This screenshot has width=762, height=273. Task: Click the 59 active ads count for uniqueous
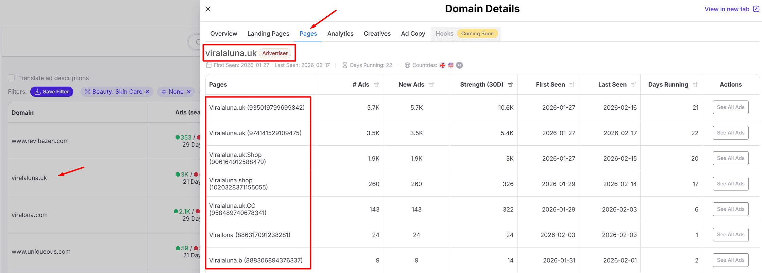(184, 248)
